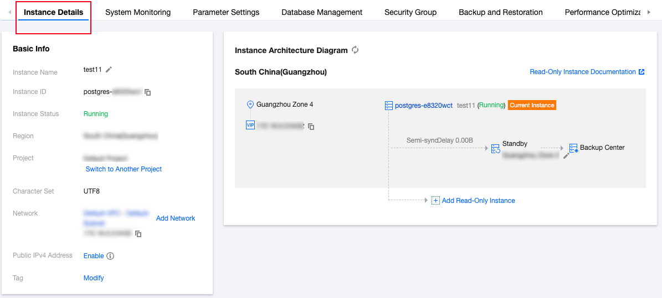The height and width of the screenshot is (298, 662).
Task: Open Security Group tab
Action: tap(410, 12)
